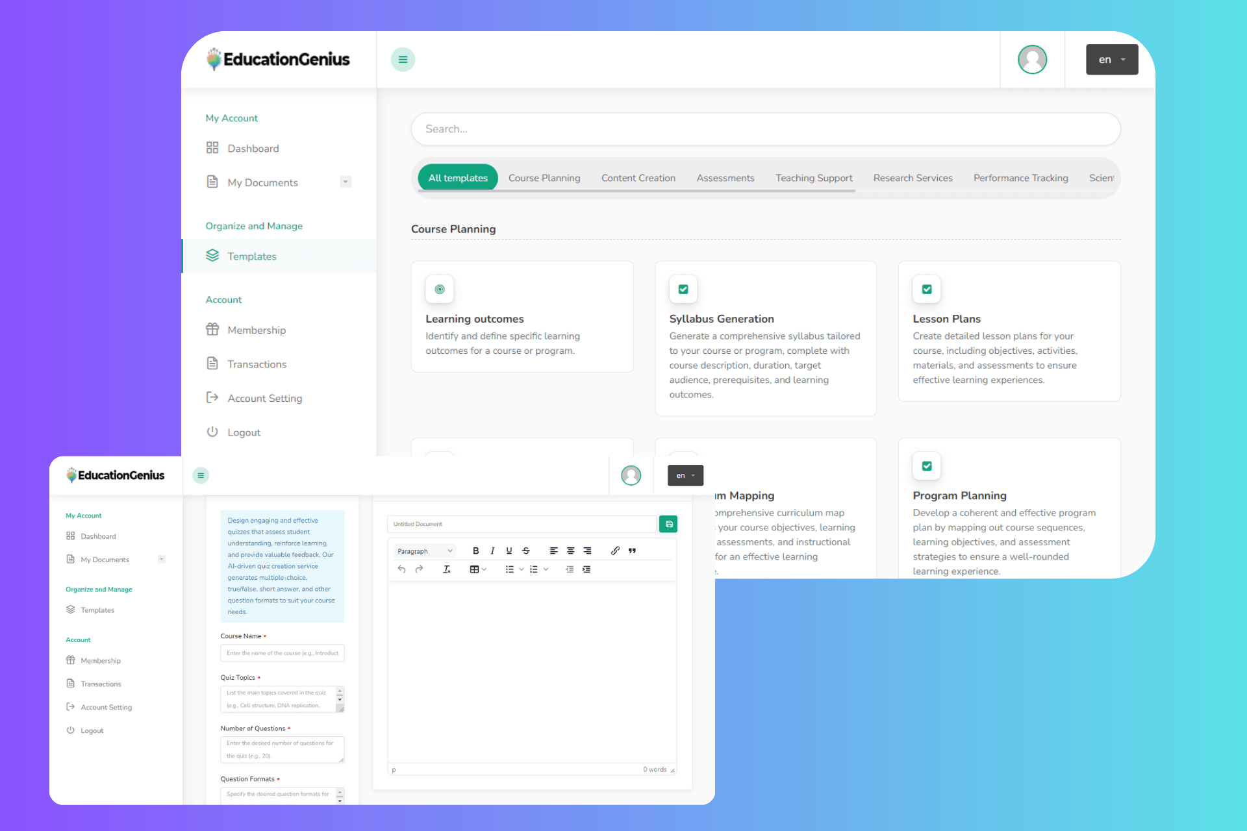Click EducationGenius logo in templates window

click(x=278, y=60)
